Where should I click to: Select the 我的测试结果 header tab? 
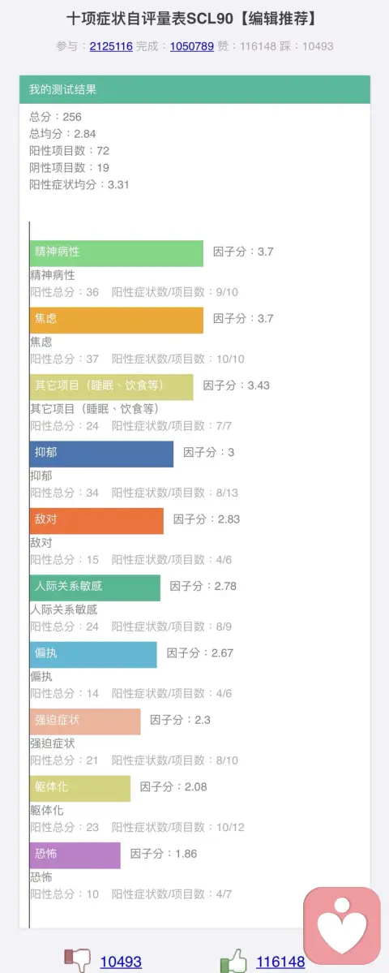194,89
